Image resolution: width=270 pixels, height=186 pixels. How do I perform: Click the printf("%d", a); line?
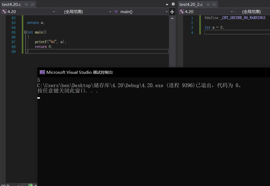pos(50,42)
